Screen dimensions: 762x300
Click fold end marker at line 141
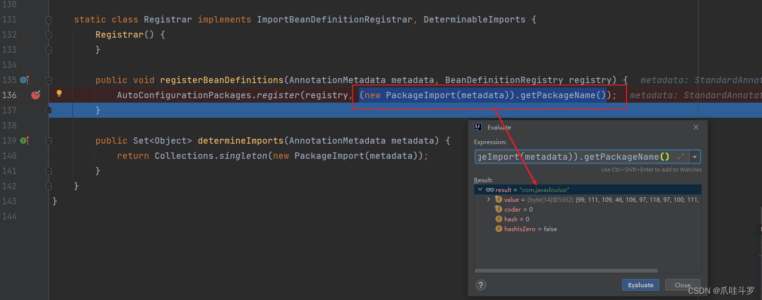[48, 171]
